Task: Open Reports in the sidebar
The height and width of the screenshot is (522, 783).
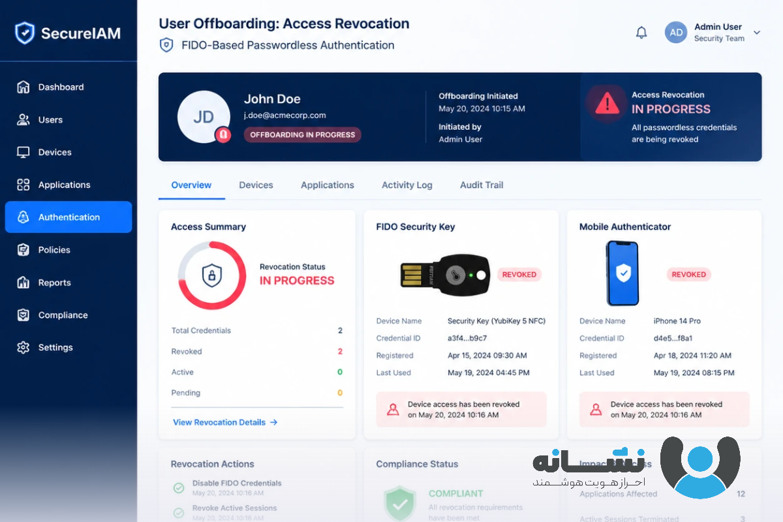Action: [69, 283]
